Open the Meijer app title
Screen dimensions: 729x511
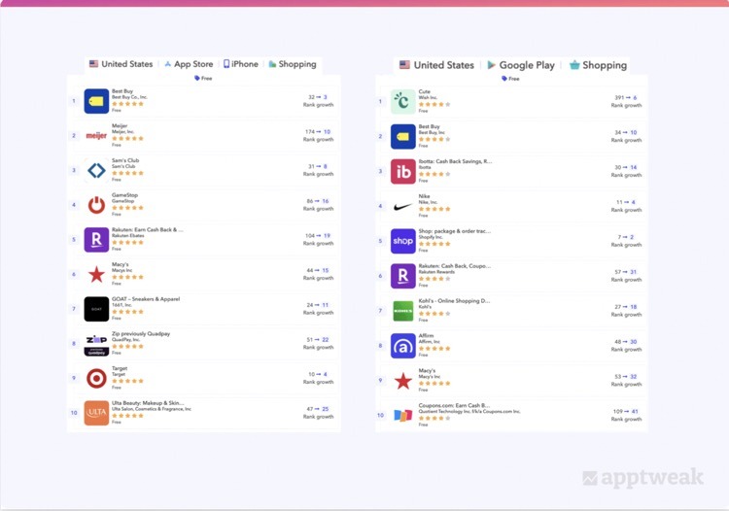click(120, 126)
